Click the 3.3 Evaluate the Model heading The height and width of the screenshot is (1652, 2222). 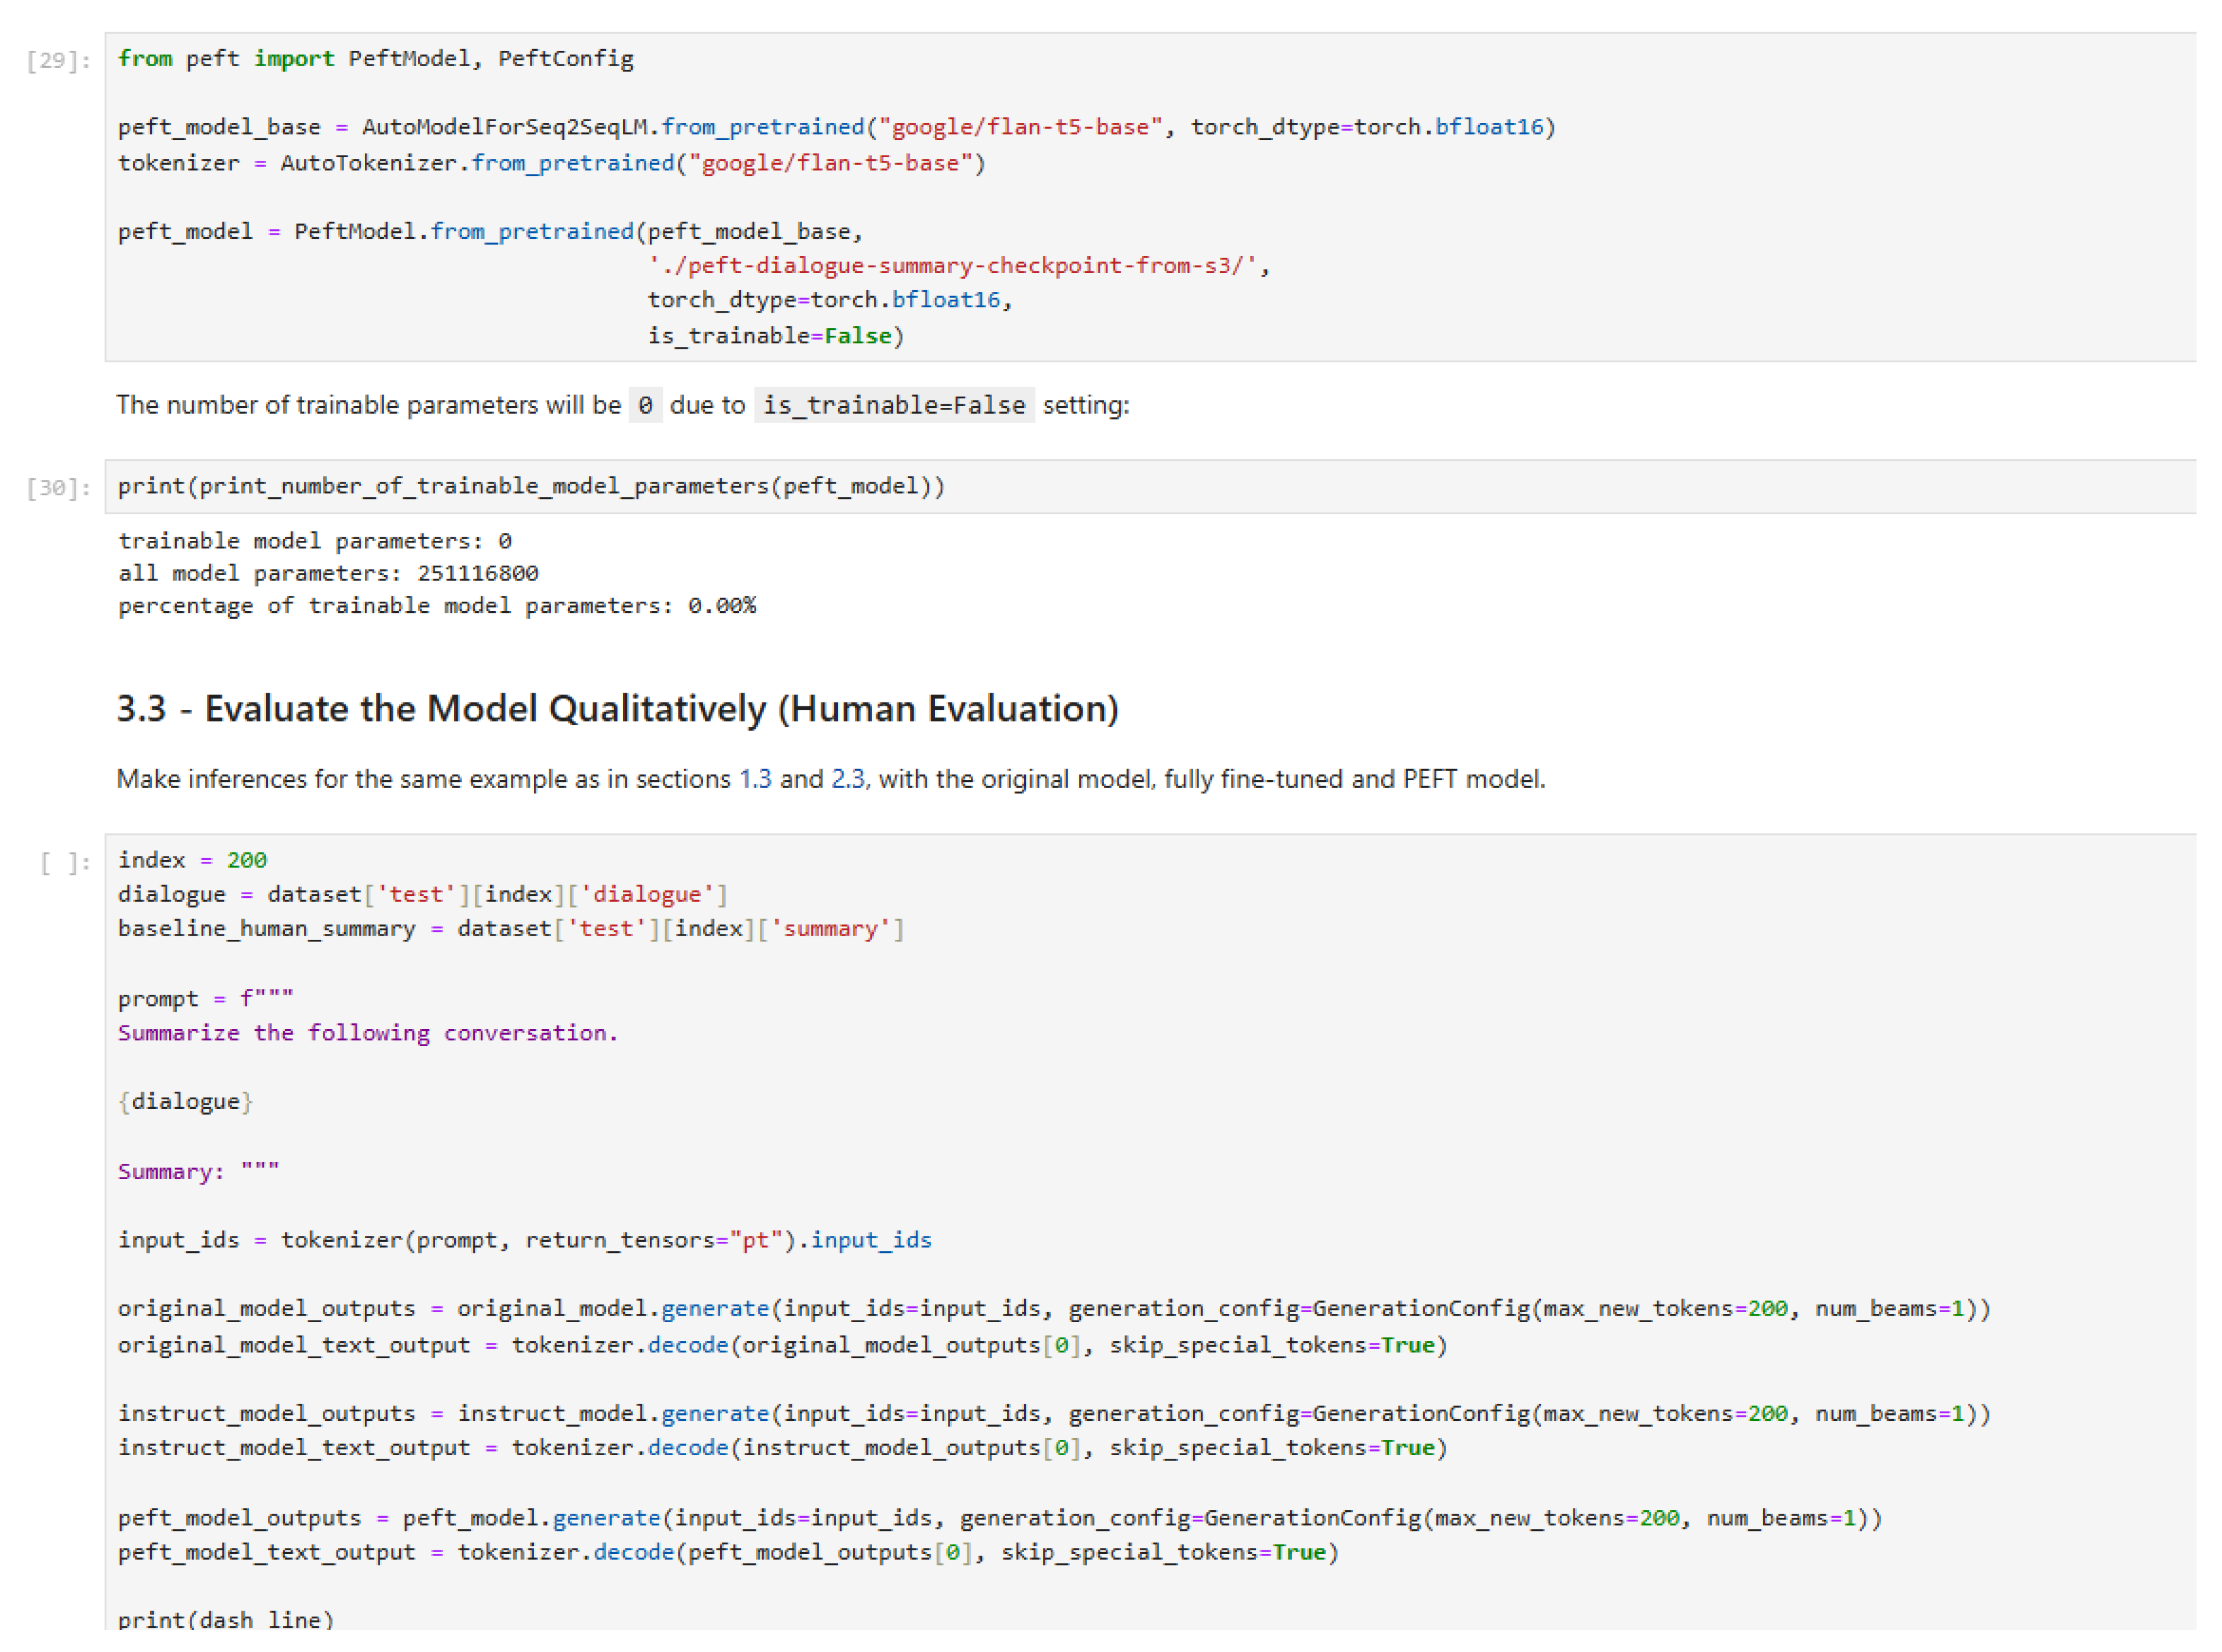617,709
